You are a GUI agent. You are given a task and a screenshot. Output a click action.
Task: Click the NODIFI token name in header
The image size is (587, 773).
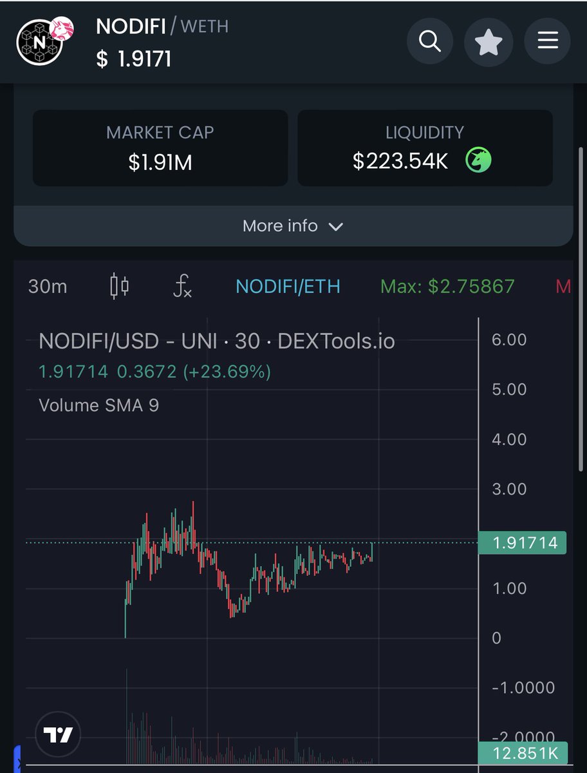coord(131,26)
